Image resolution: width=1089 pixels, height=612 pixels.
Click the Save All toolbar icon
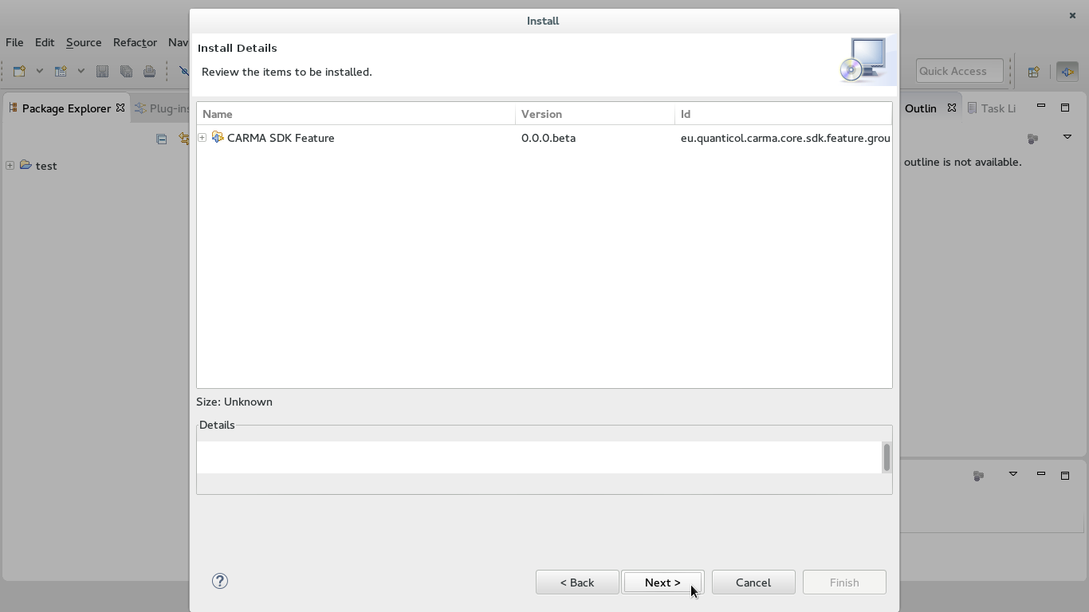coord(126,71)
